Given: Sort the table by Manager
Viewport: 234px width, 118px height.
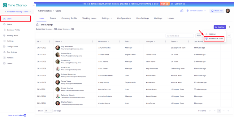Looking at the screenshot, I should pos(154,41).
